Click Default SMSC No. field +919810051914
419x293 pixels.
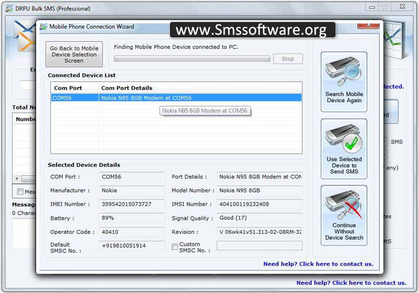132,245
